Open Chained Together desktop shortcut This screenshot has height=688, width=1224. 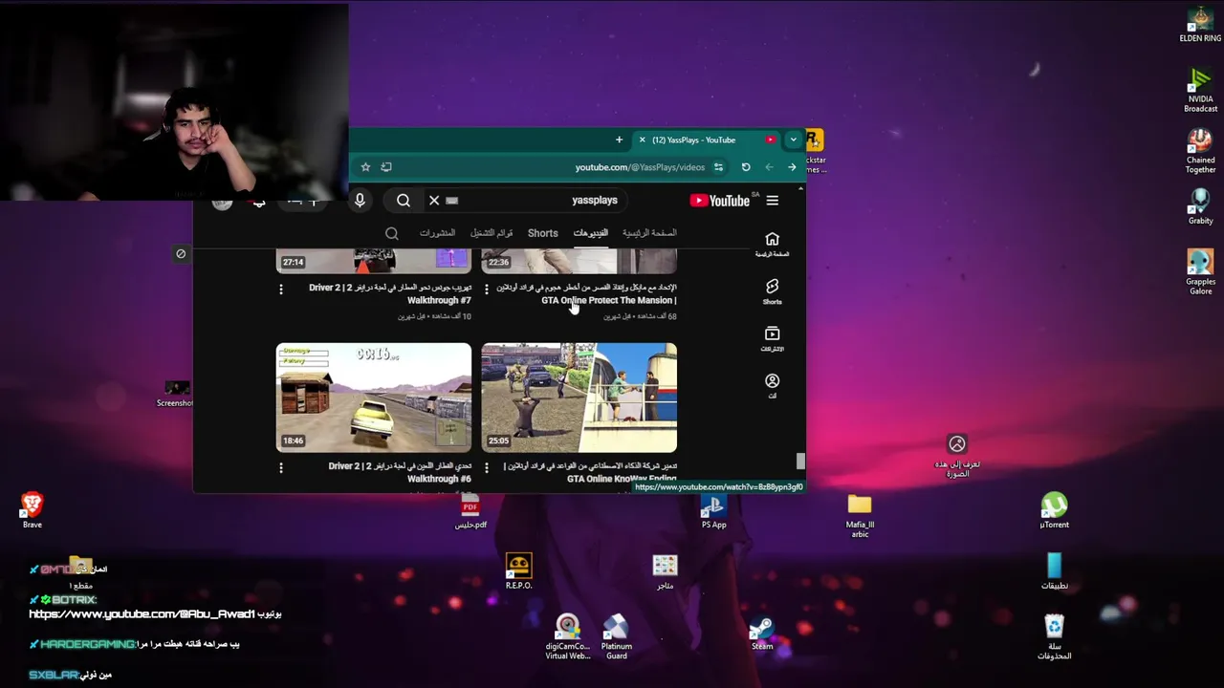point(1200,152)
